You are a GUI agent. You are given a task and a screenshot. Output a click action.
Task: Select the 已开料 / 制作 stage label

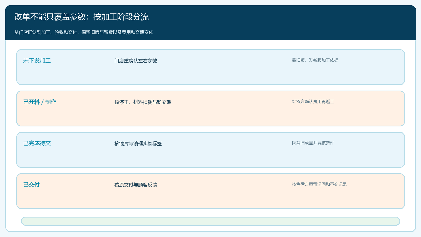[40, 102]
